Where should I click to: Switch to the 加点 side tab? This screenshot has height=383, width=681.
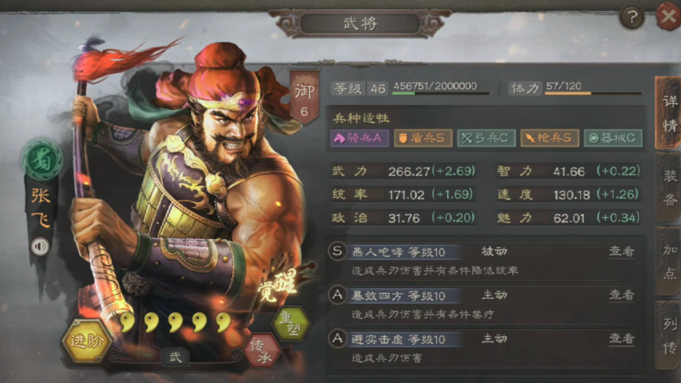[x=668, y=262]
